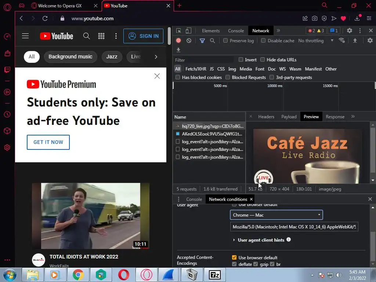Check Has blocked cookies
376x282 pixels.
[x=178, y=77]
